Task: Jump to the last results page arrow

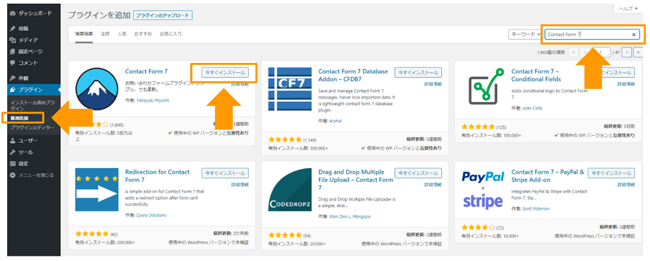Action: pyautogui.click(x=638, y=52)
